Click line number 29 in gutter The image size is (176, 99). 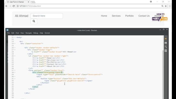click(x=13, y=75)
